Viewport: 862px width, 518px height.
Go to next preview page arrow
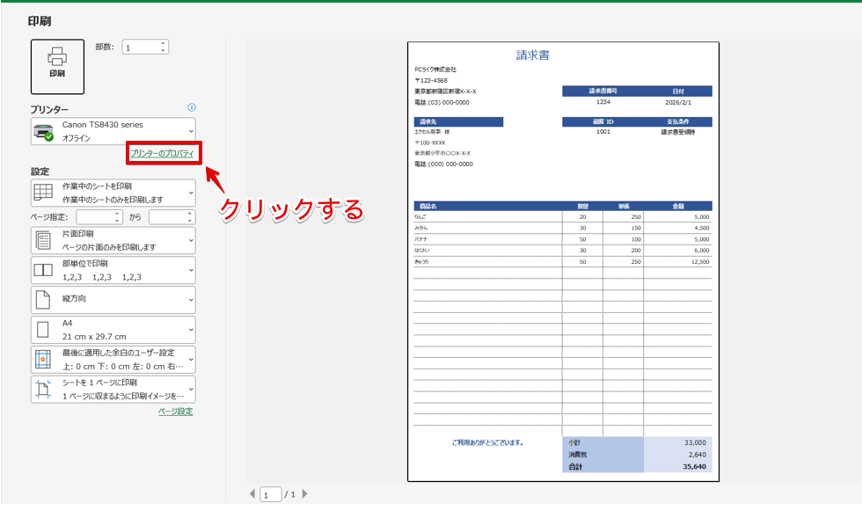pyautogui.click(x=305, y=494)
